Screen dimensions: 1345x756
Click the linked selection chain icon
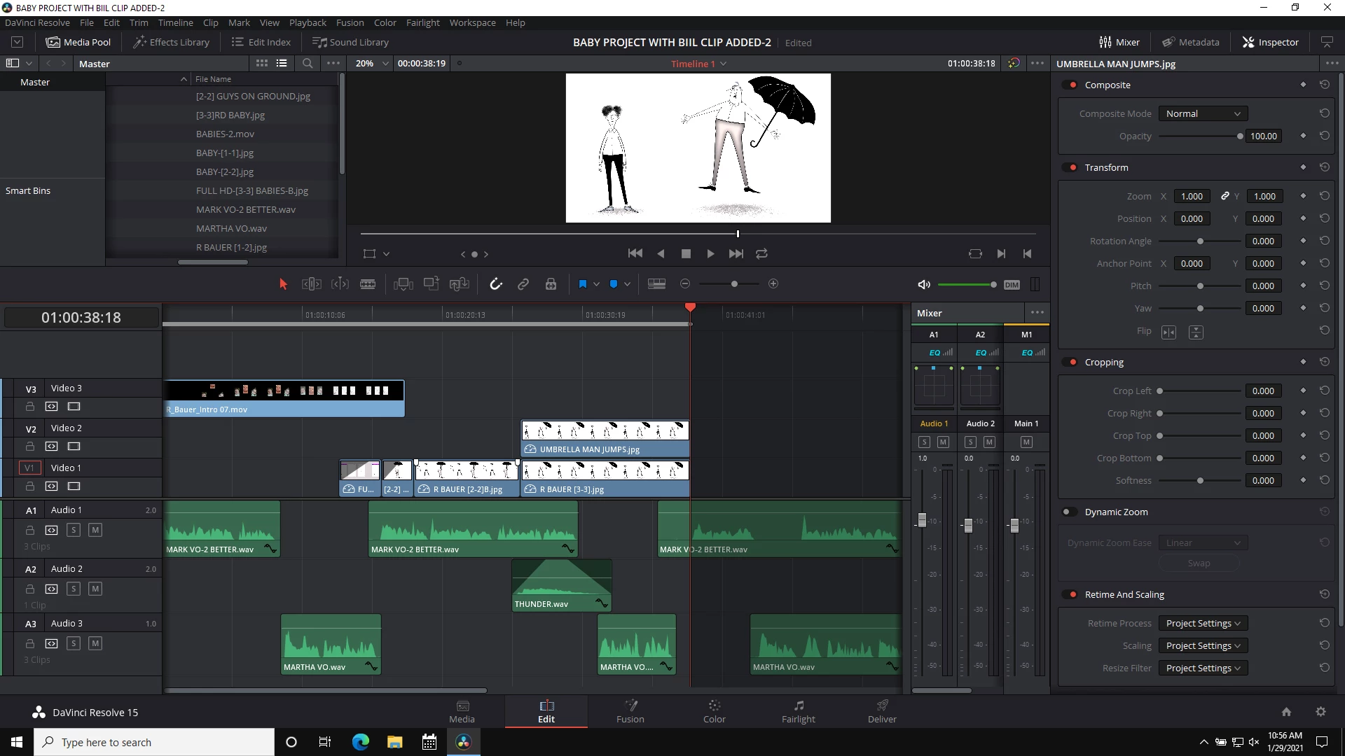point(523,283)
